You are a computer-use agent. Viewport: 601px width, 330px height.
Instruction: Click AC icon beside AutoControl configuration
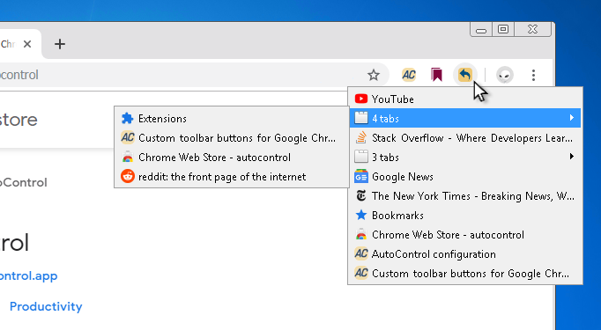pos(361,253)
